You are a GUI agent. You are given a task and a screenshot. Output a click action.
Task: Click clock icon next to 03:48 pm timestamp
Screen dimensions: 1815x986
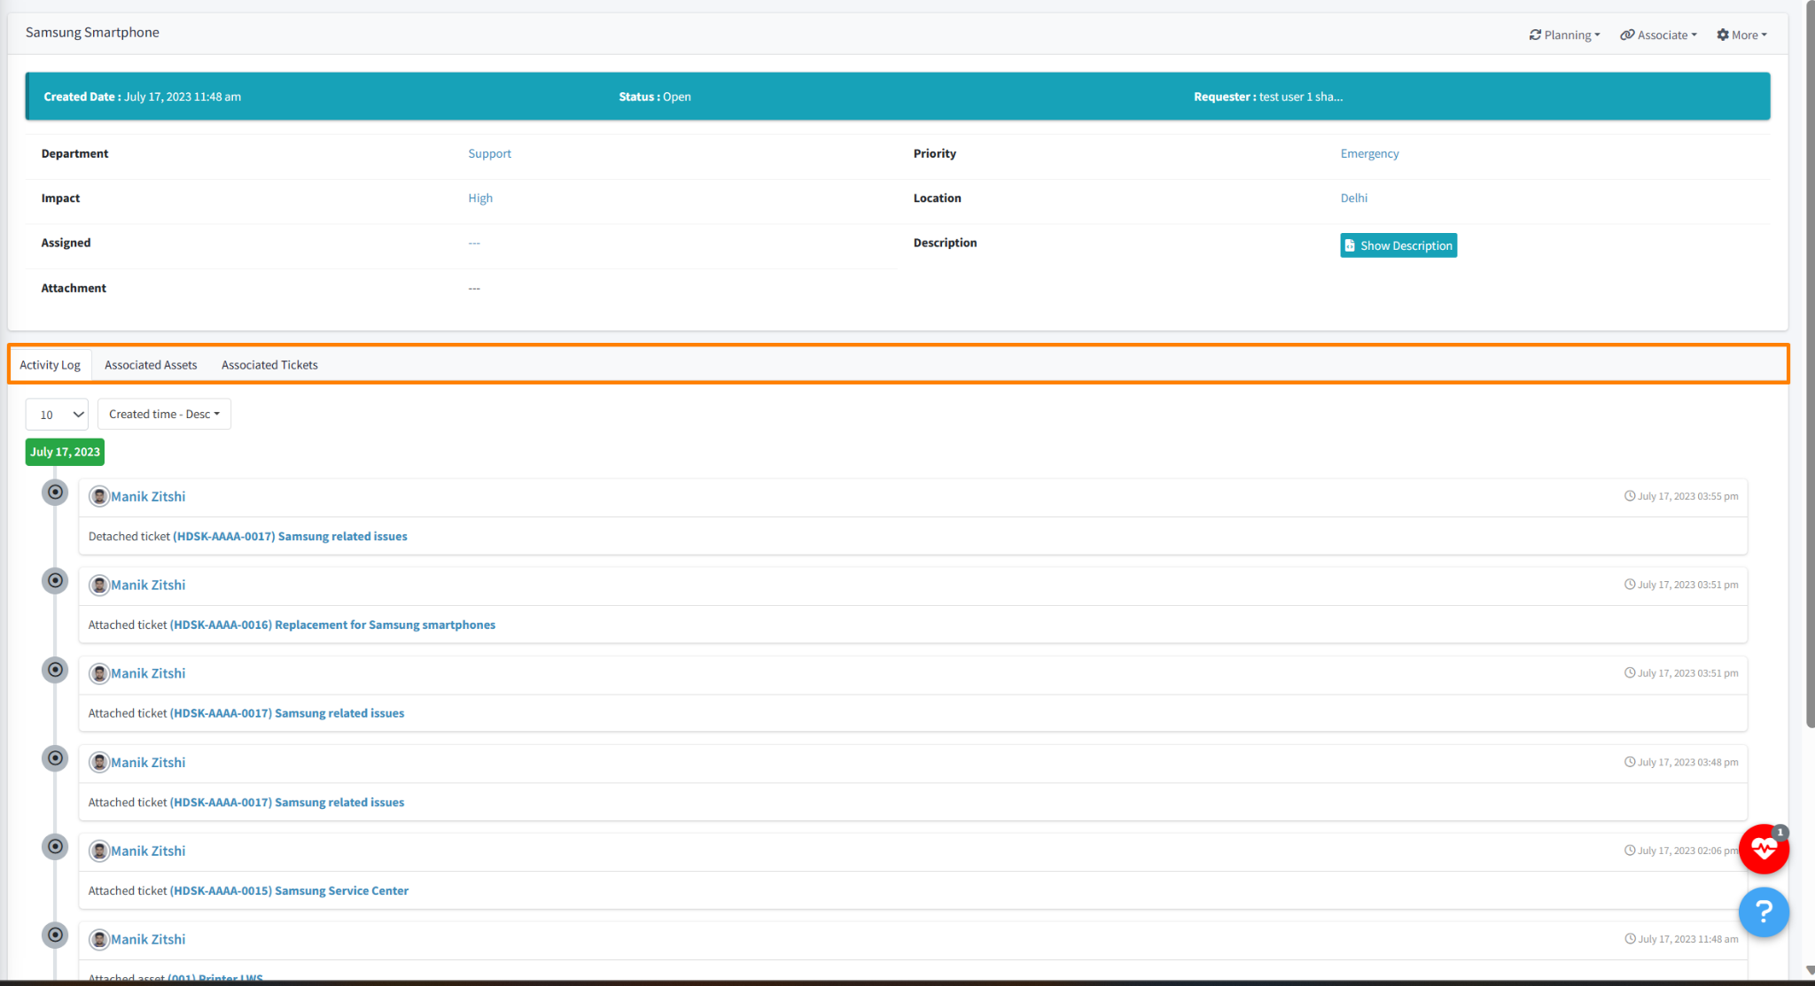click(1629, 762)
